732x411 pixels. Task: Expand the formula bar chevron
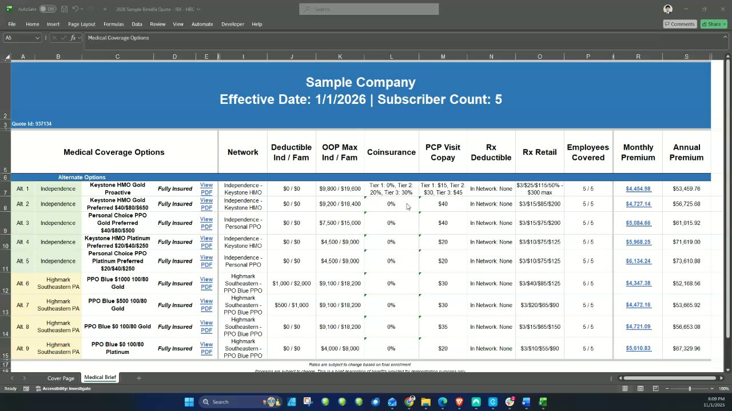click(725, 38)
